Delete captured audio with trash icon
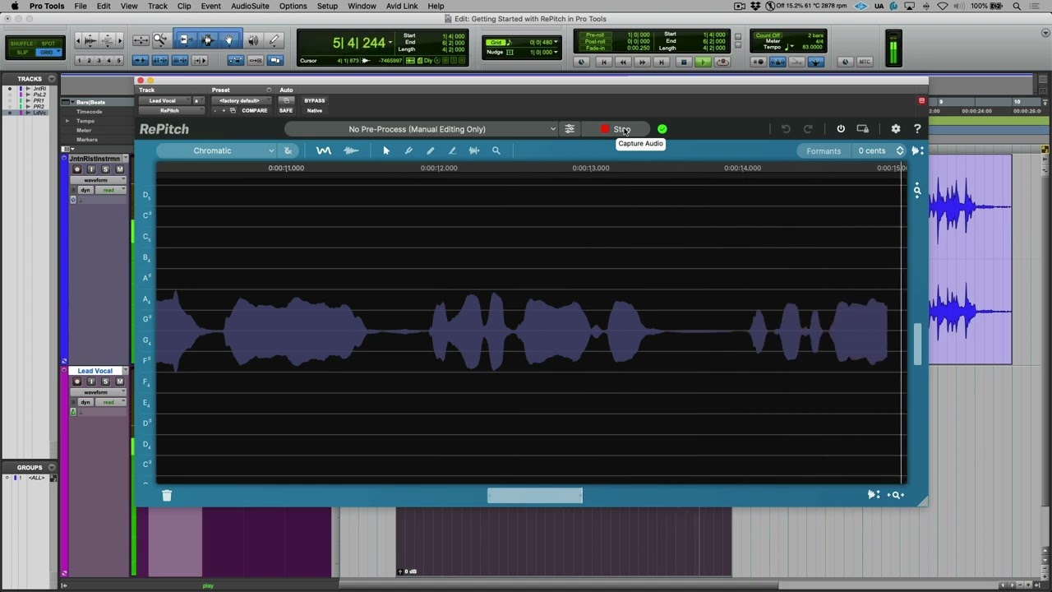This screenshot has width=1052, height=592. 167,495
